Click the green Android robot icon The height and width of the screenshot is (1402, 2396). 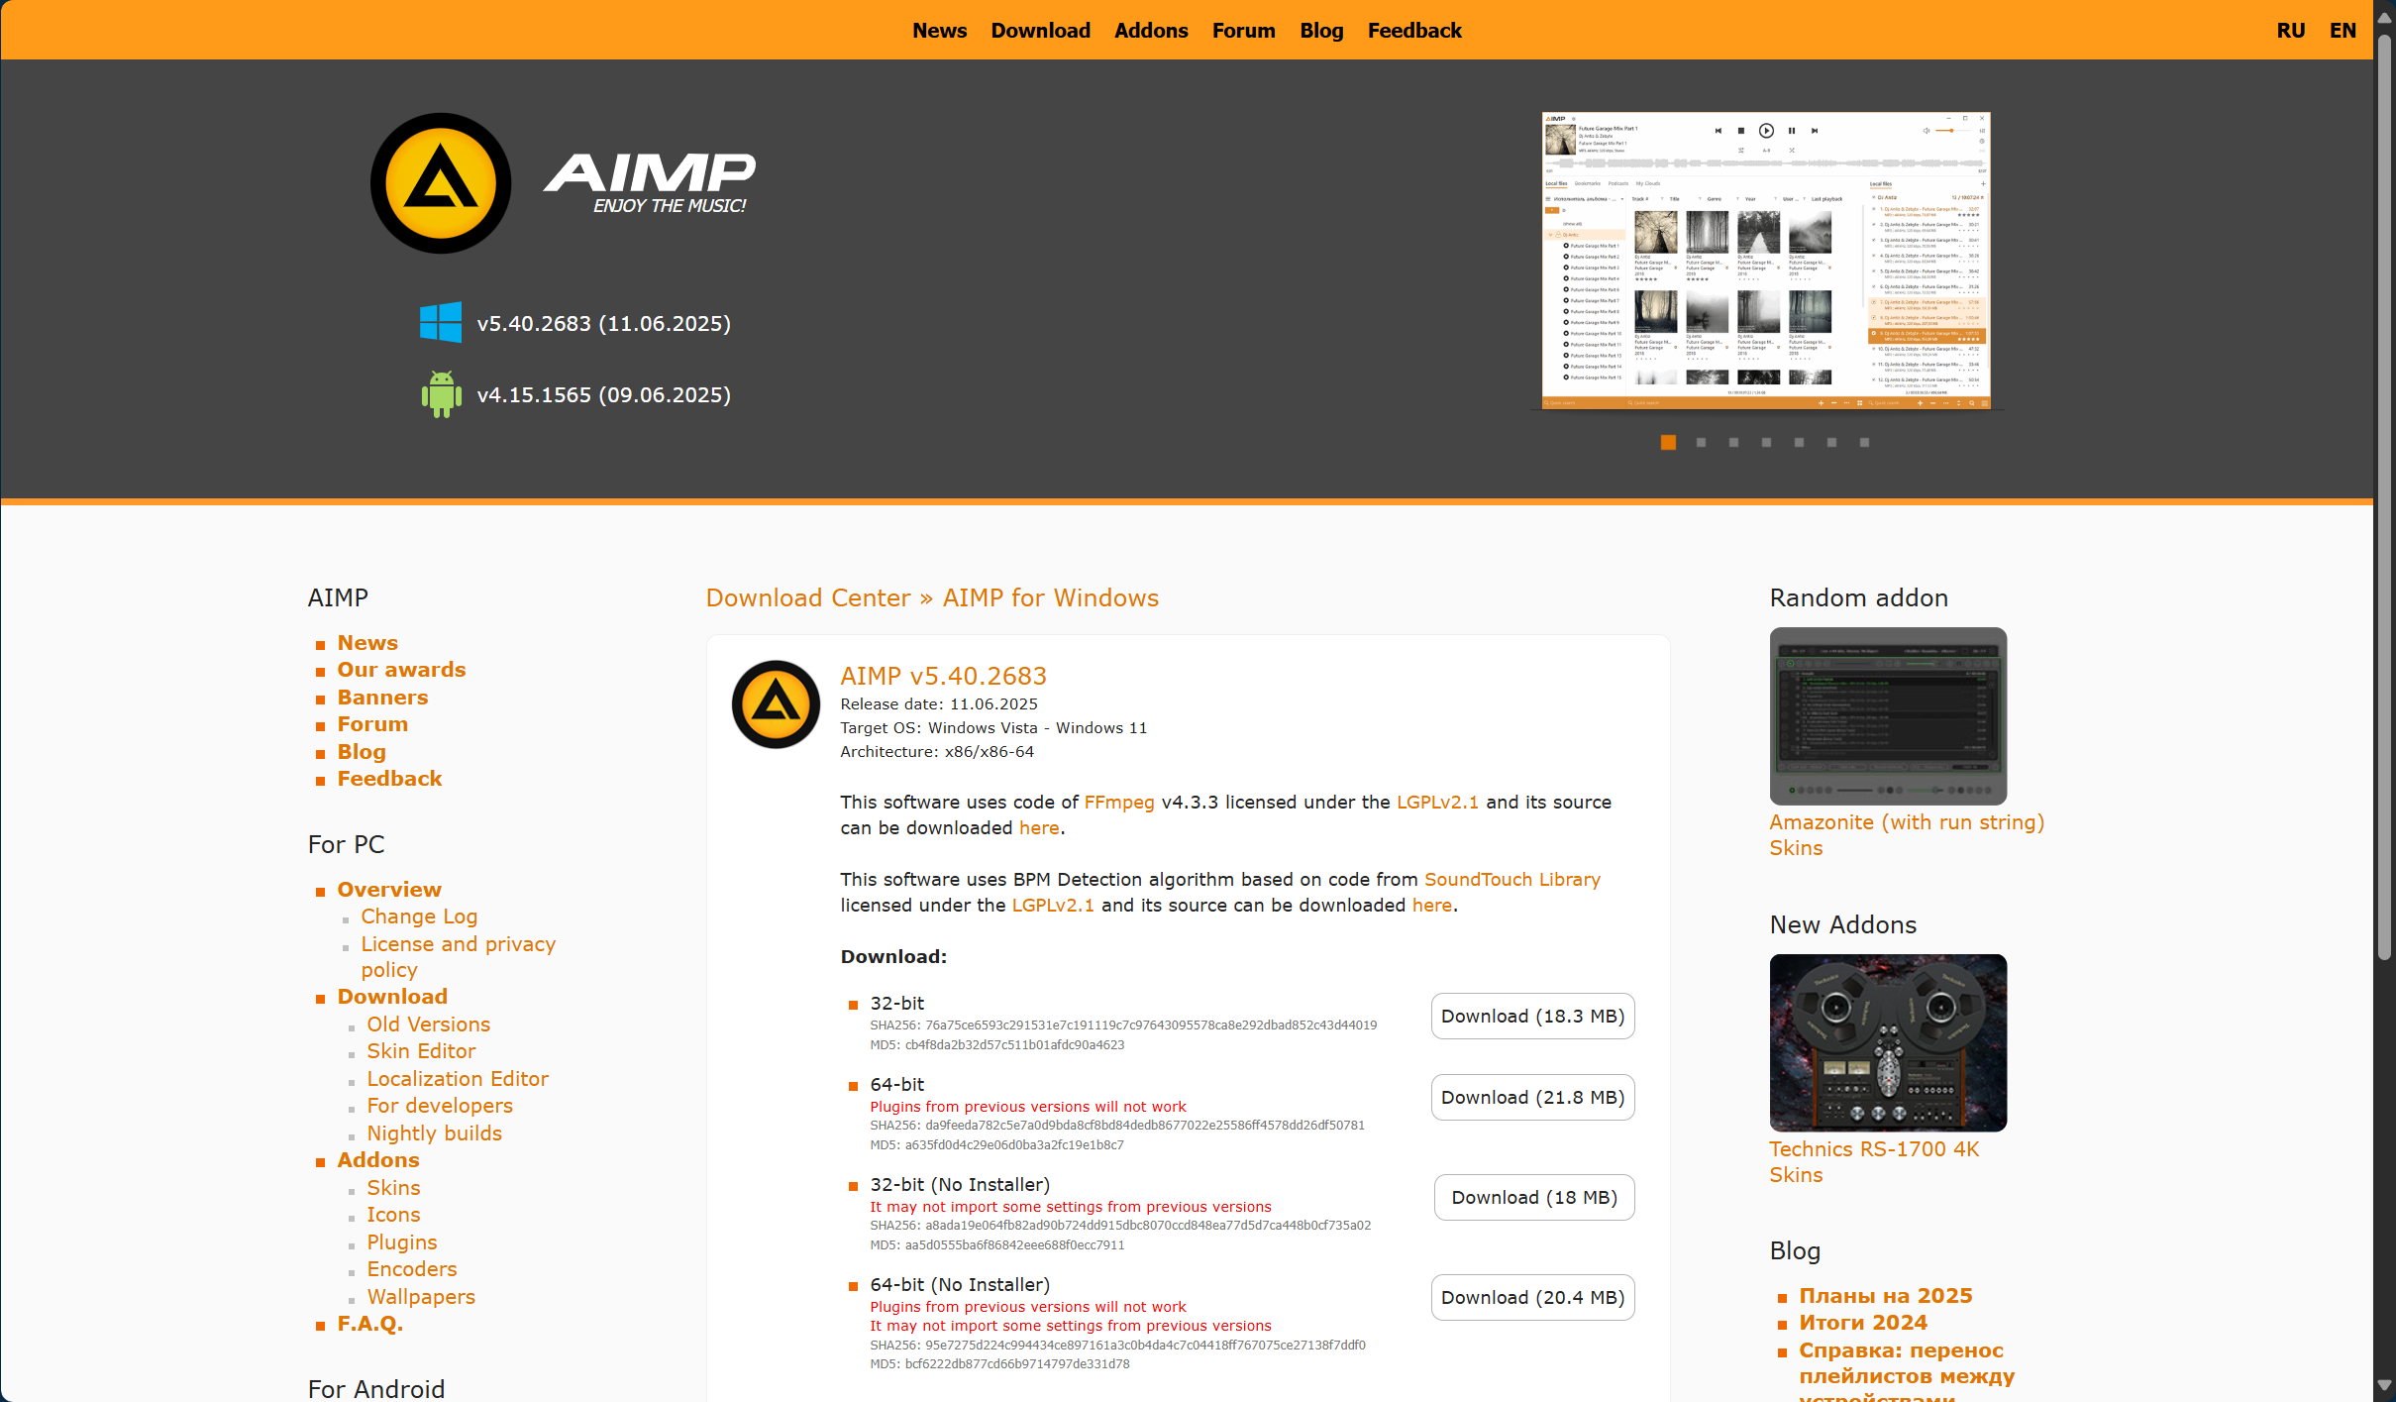point(441,394)
